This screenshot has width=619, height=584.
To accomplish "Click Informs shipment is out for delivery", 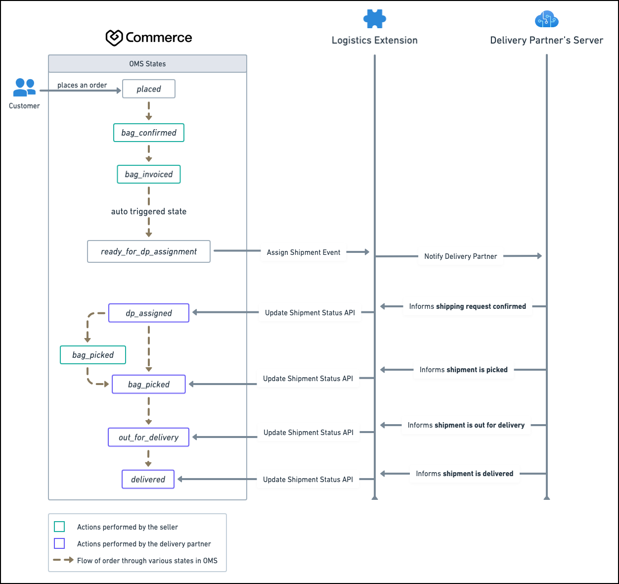I will coord(466,425).
